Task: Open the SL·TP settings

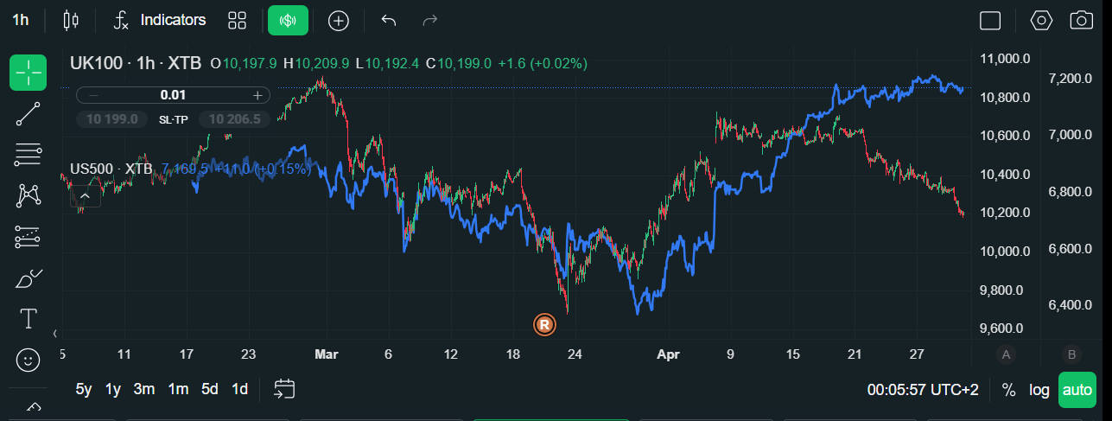Action: pos(174,119)
